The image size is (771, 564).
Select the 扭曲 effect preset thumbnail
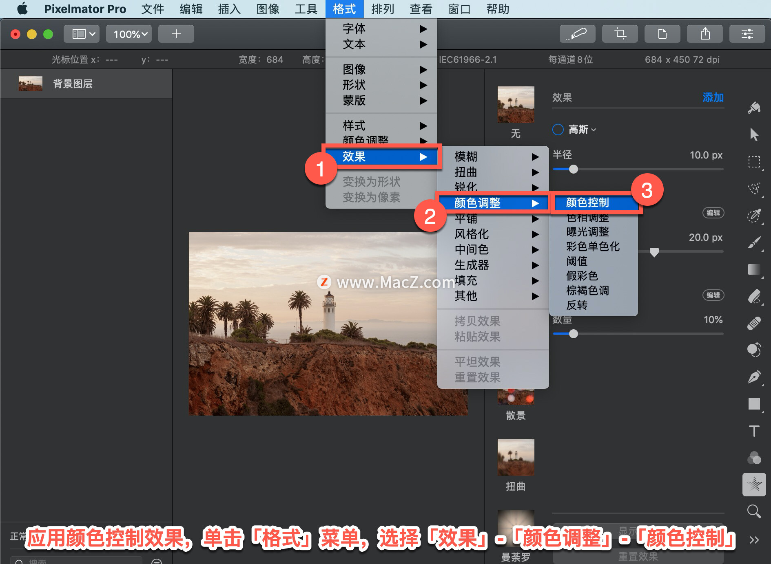click(x=516, y=457)
